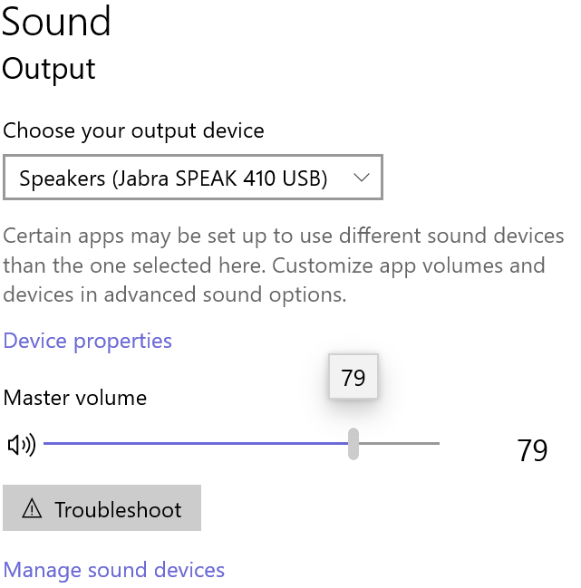Open the Speakers (Jabra SPEAK 410 USB) combo box
Viewport: 581px width, 588px height.
(x=192, y=178)
